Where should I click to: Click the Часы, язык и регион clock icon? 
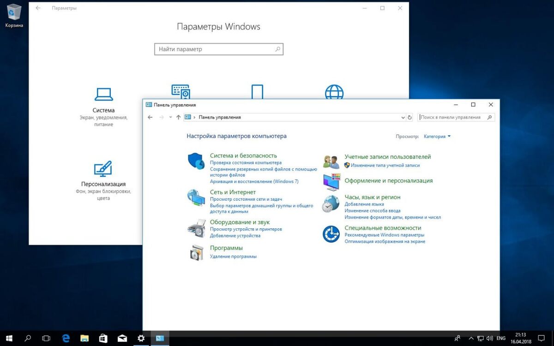point(331,203)
